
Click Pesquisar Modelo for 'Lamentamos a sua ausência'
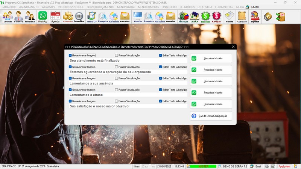click(211, 81)
